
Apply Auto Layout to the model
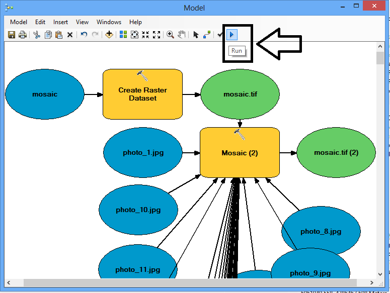click(123, 35)
